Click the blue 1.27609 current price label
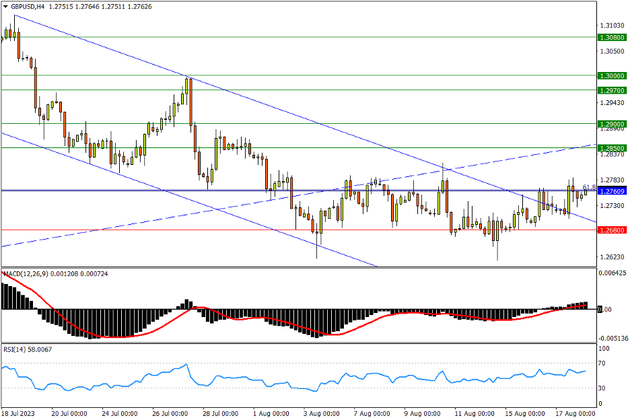 pos(612,191)
